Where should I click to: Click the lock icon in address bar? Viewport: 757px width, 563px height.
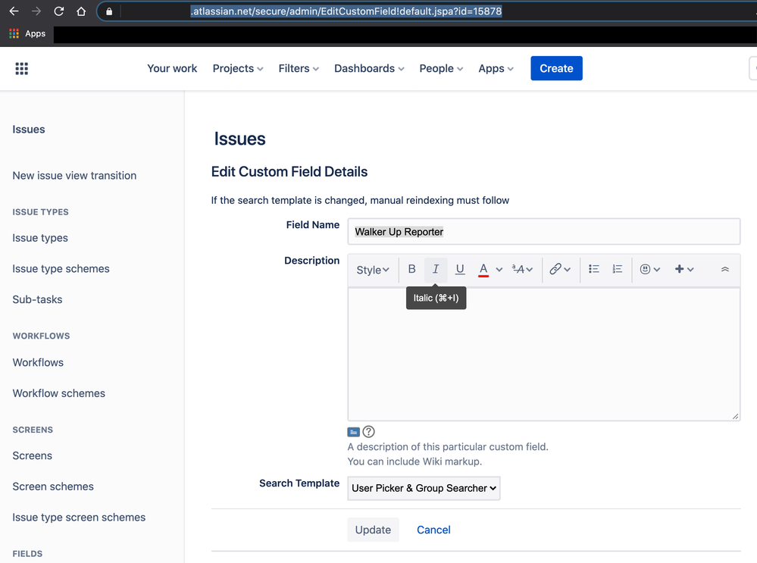pyautogui.click(x=109, y=11)
